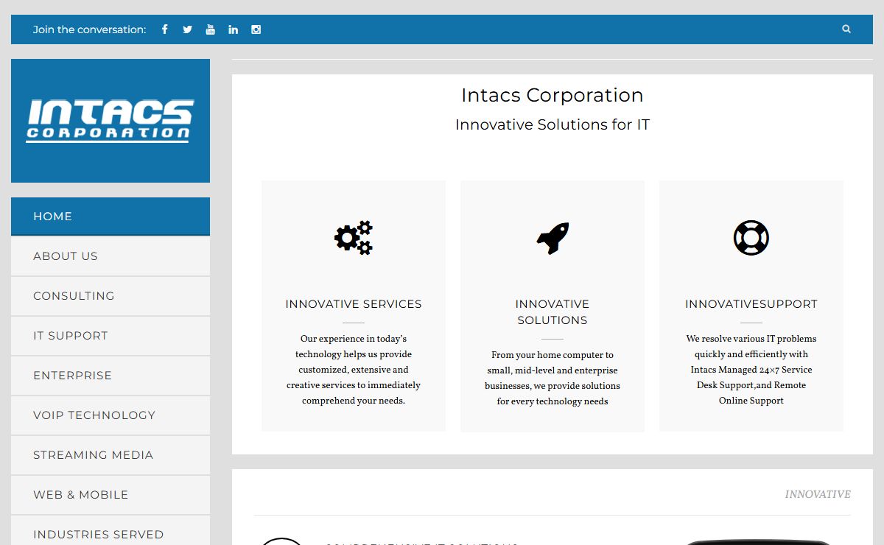
Task: Click the Intacs Corporation logo
Action: point(110,121)
